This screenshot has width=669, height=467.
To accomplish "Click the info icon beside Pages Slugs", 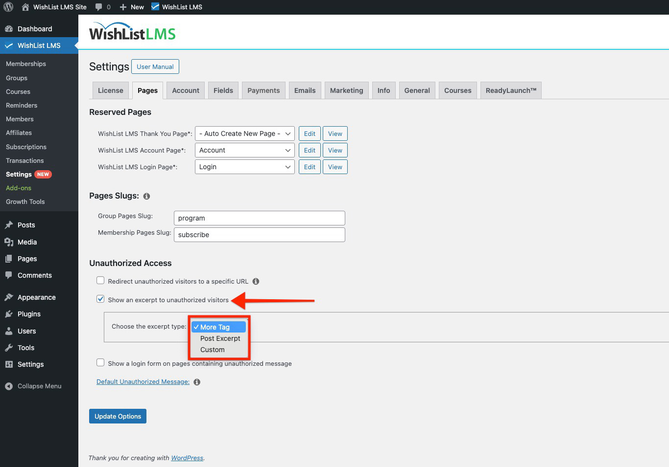I will click(146, 196).
